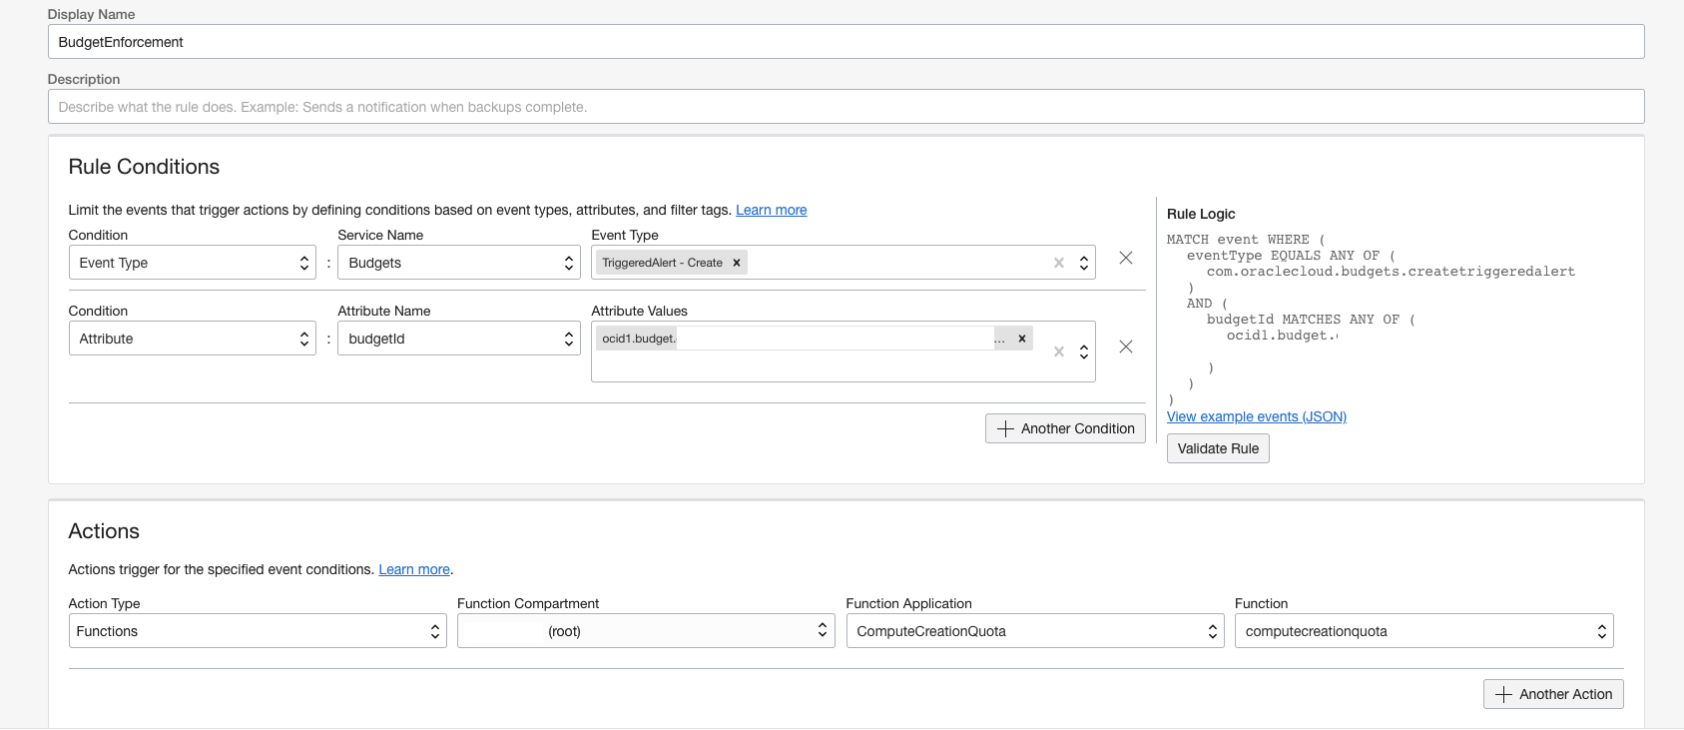
Task: Click the Another Action button
Action: point(1553,694)
